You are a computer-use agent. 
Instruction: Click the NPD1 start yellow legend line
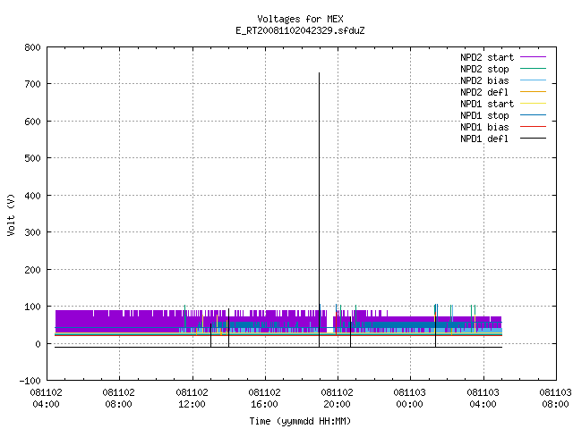click(x=533, y=104)
